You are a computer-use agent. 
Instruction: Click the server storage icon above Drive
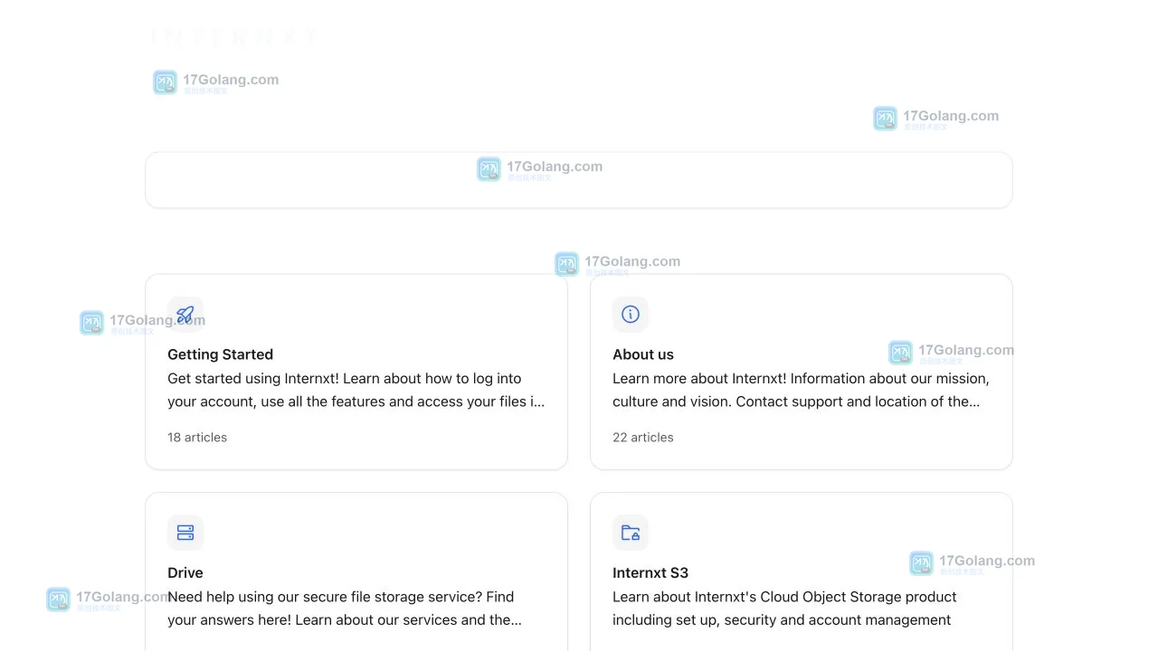pos(185,533)
